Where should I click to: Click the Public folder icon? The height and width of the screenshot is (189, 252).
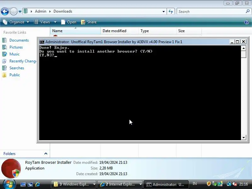4,75
